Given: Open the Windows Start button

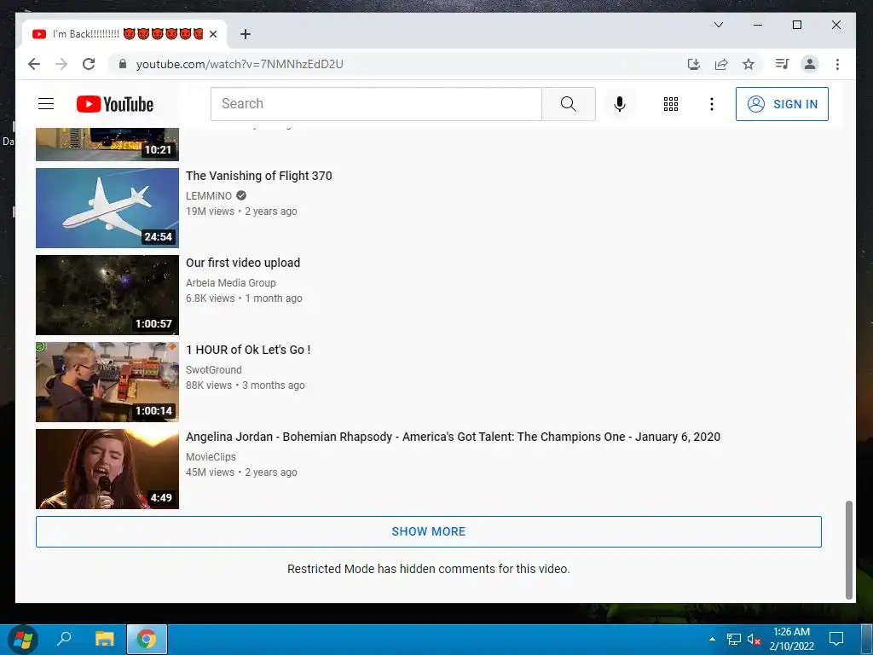Looking at the screenshot, I should [23, 638].
